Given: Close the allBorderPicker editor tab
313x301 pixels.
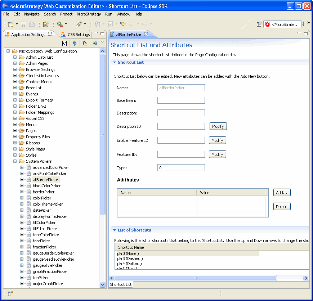Looking at the screenshot, I should tap(146, 34).
